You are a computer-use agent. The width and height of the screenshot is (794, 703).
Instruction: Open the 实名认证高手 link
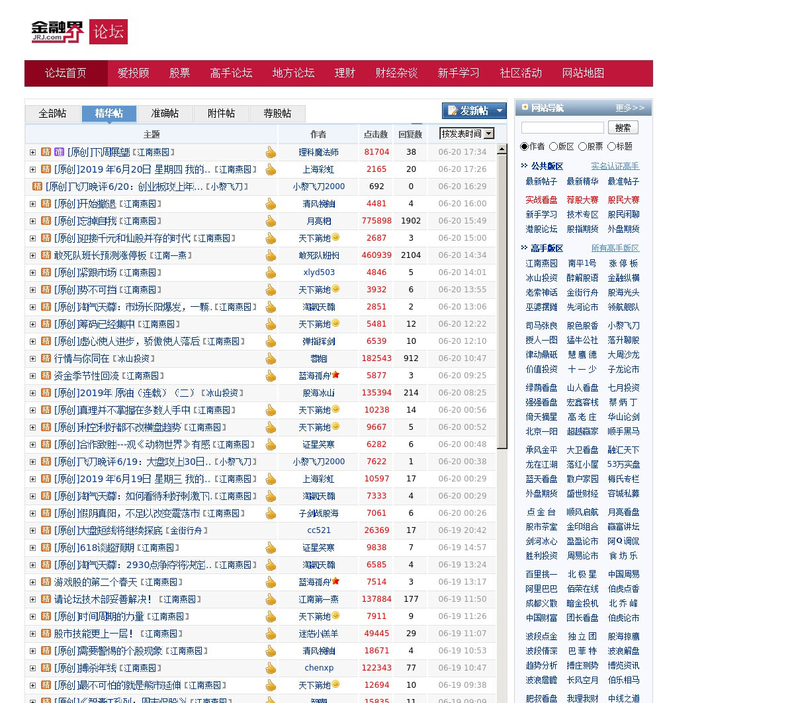tap(615, 166)
